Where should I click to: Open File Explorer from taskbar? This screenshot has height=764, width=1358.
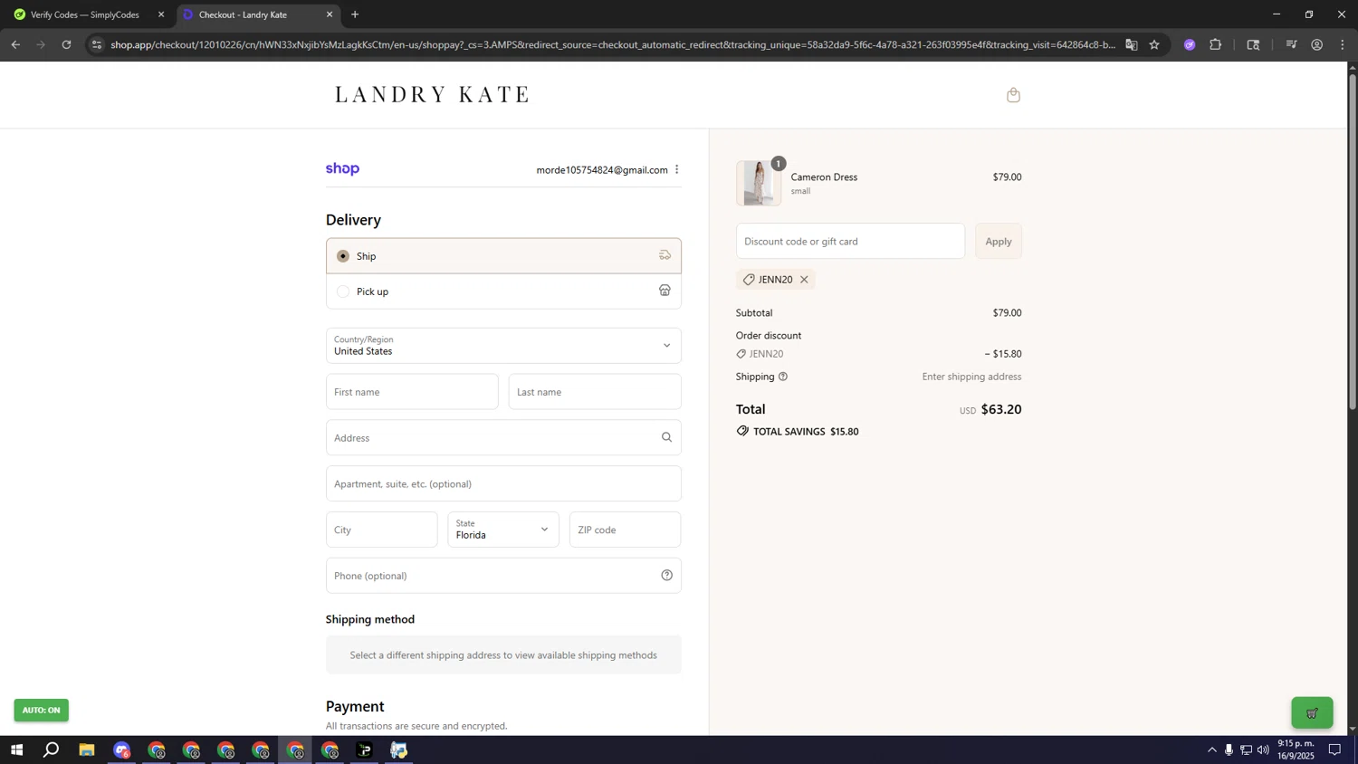point(86,750)
